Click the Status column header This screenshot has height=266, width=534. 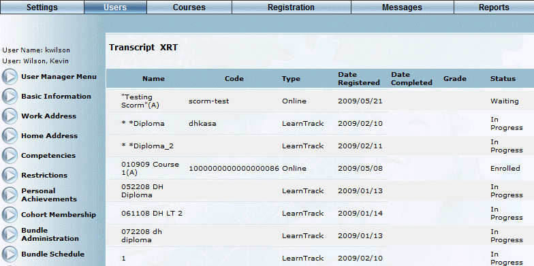point(503,79)
